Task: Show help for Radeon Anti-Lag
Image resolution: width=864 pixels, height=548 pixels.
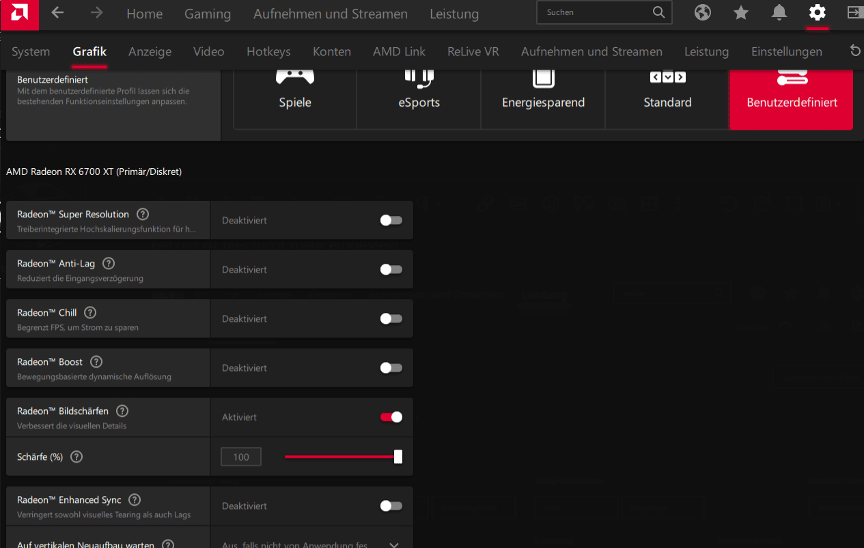Action: (109, 263)
